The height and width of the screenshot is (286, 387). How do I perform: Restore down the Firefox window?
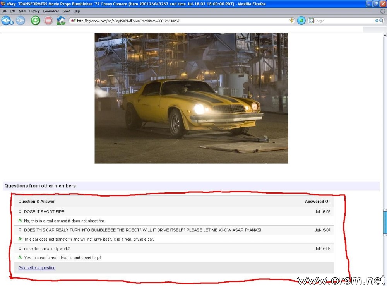point(376,4)
